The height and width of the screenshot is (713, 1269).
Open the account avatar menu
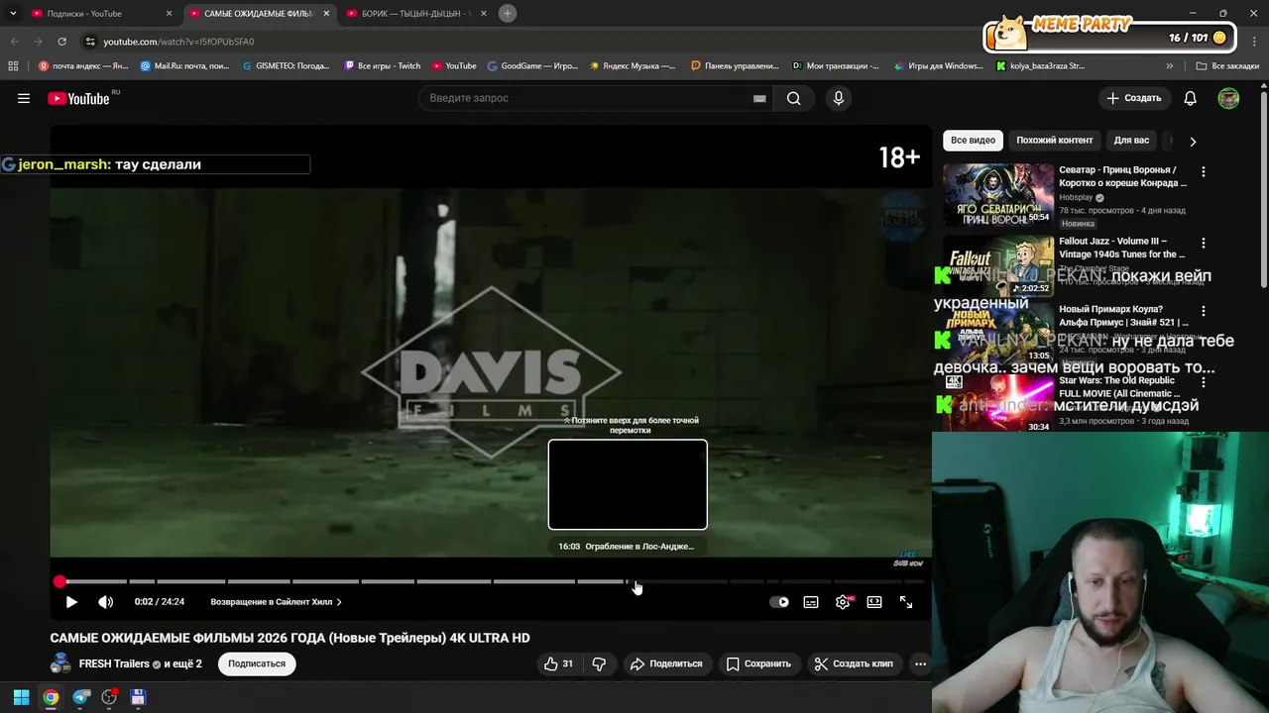tap(1228, 98)
